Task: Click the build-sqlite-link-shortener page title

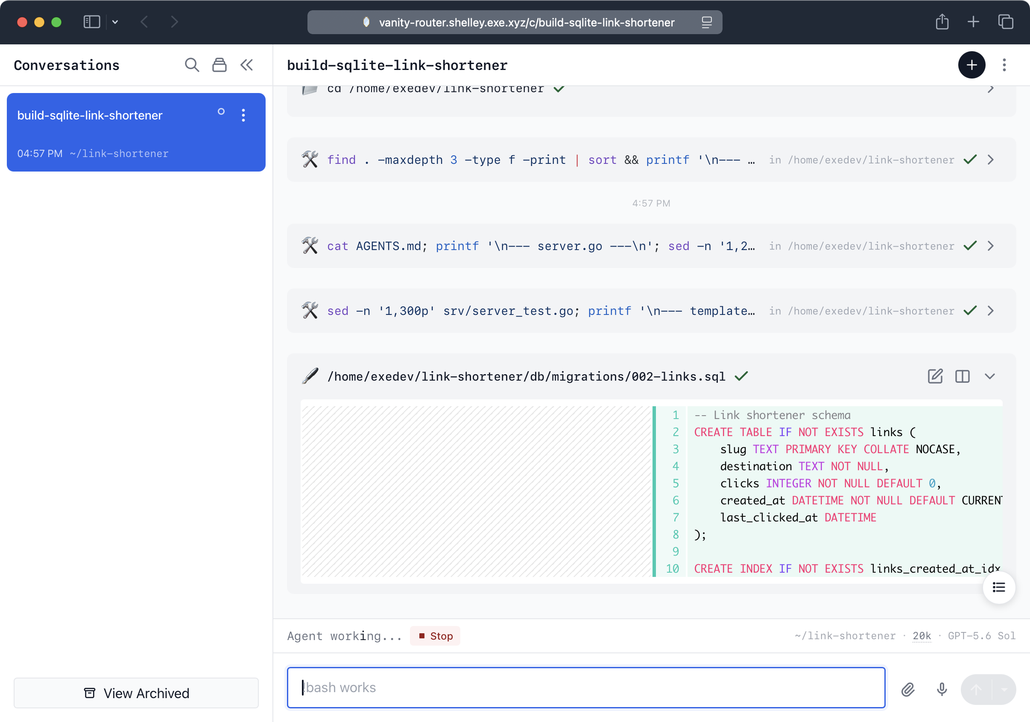Action: pyautogui.click(x=397, y=65)
